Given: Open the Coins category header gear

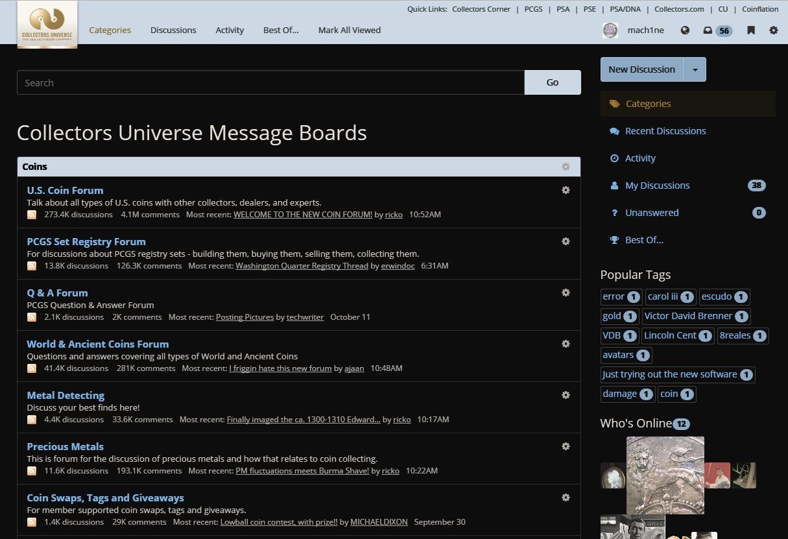Looking at the screenshot, I should click(566, 167).
